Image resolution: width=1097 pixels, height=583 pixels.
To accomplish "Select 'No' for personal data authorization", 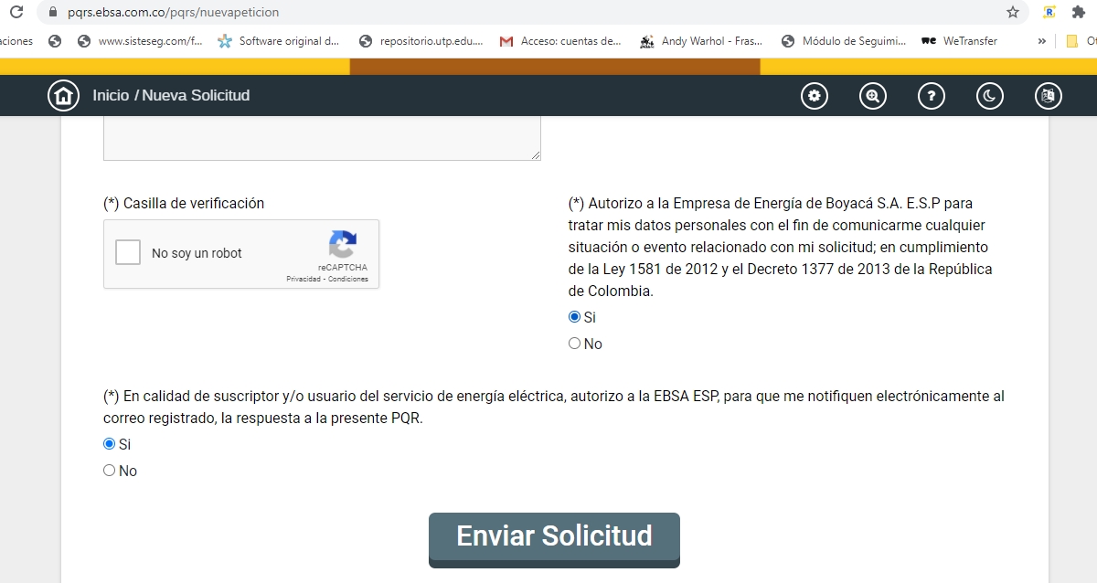I will pyautogui.click(x=575, y=344).
